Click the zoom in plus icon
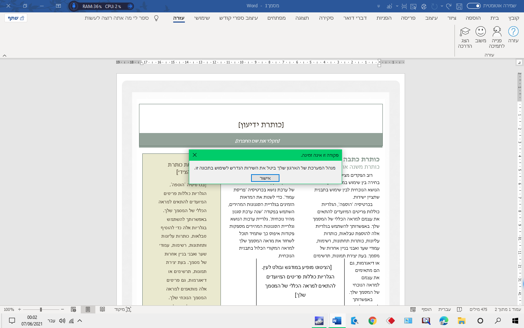 point(20,309)
